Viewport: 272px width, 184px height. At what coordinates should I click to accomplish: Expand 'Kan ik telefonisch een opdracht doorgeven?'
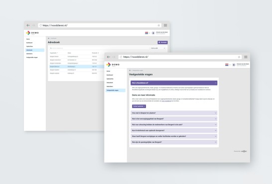pyautogui.click(x=174, y=130)
